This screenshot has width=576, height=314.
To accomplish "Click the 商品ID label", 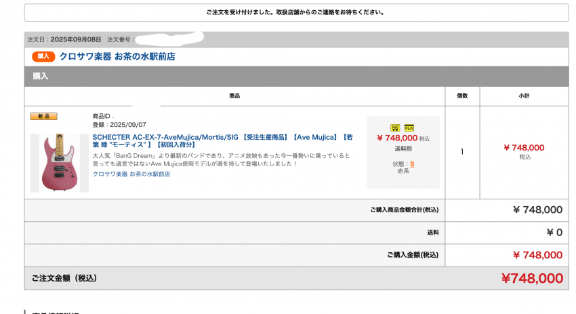I will [102, 116].
